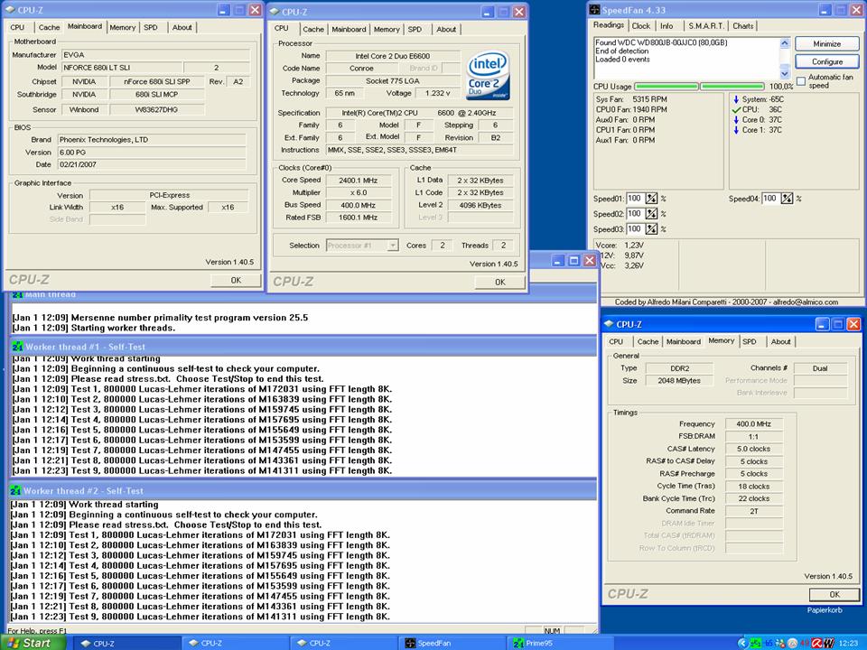Click Model field NFORCE 680i LT SLI

pyautogui.click(x=120, y=68)
